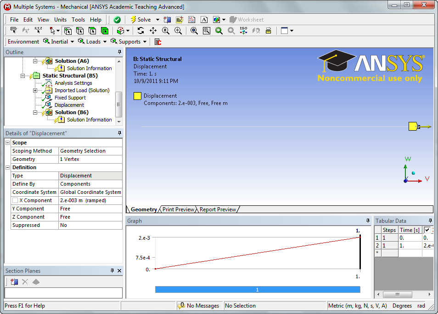
Task: Click the yellow Displacement legend swatch
Action: [137, 96]
